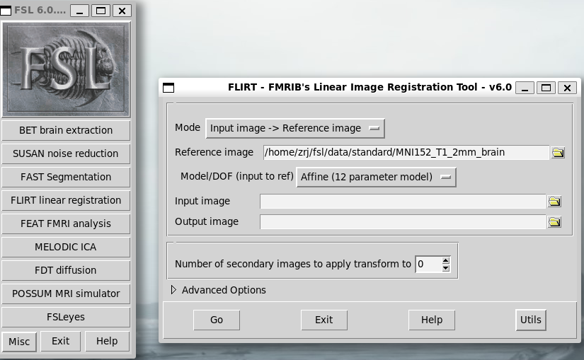Open Help in FLIRT window
The image size is (584, 360).
tap(432, 320)
